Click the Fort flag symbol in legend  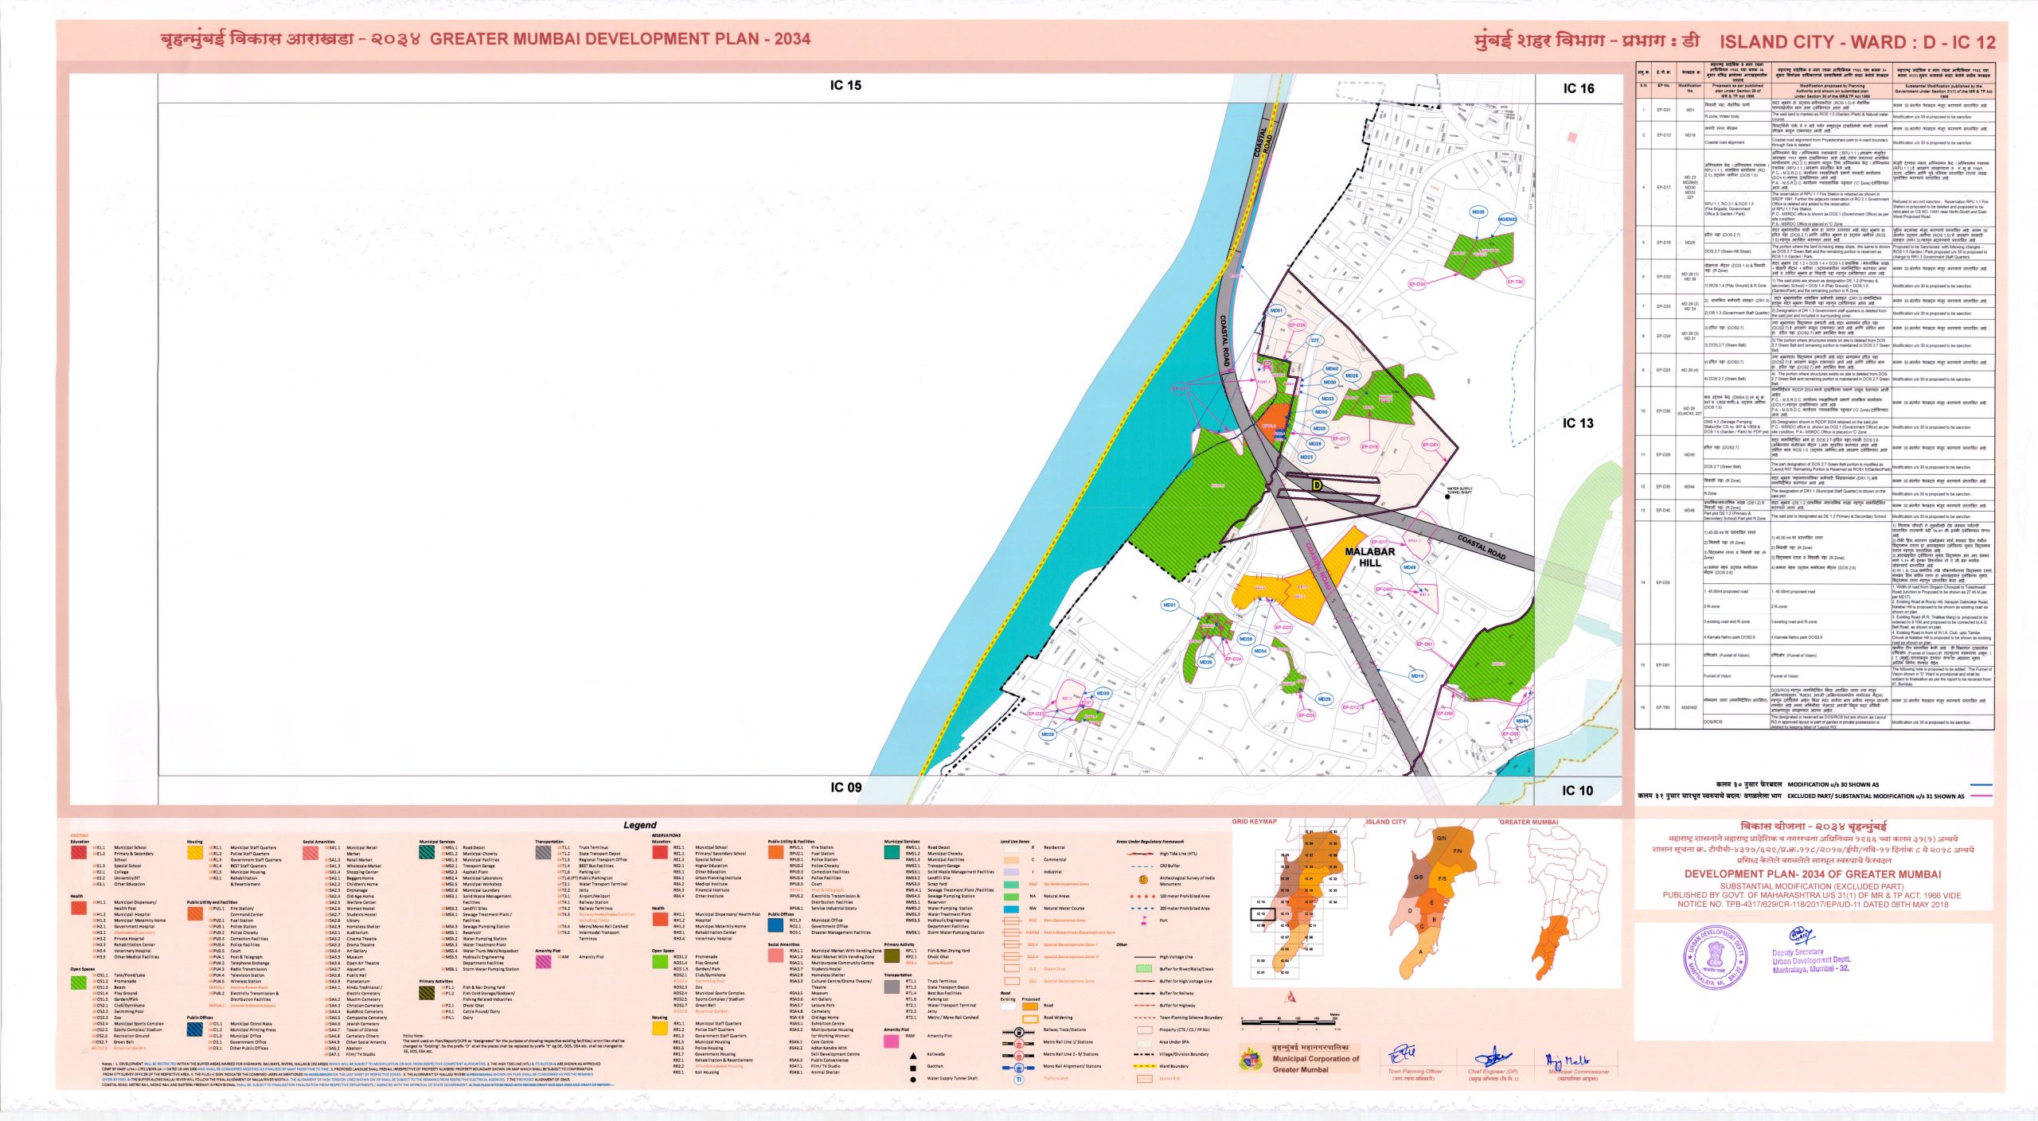1144,920
